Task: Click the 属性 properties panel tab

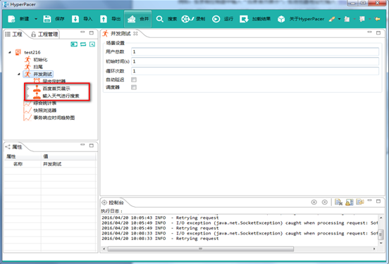Action: pos(14,147)
